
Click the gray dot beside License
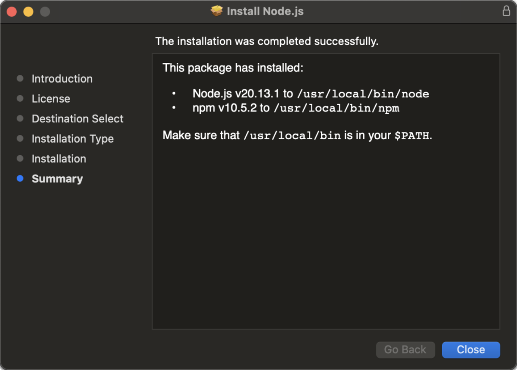20,98
